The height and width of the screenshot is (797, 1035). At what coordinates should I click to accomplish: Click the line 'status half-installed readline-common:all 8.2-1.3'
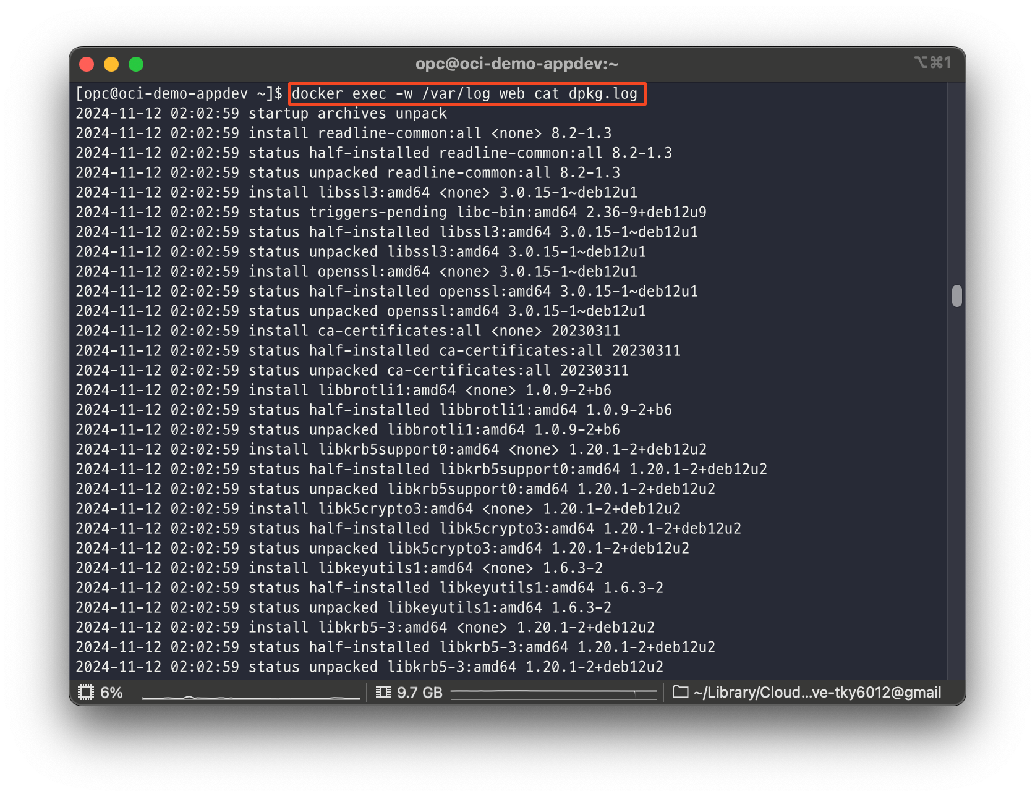tap(374, 153)
